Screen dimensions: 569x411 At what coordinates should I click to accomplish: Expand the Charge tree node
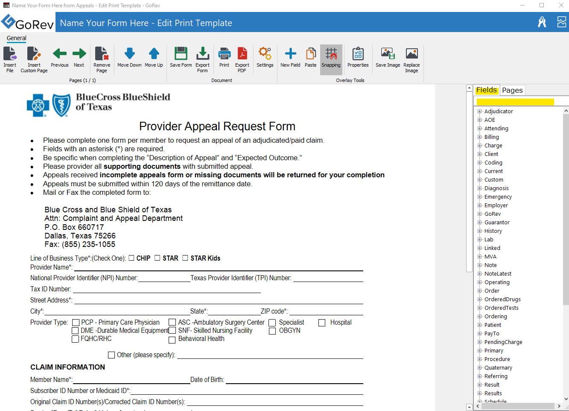click(479, 146)
